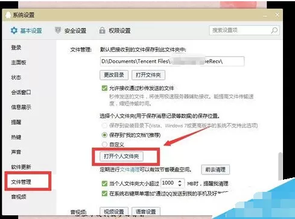Click the 视频设置 button
The width and height of the screenshot is (295, 219).
[x=114, y=212]
